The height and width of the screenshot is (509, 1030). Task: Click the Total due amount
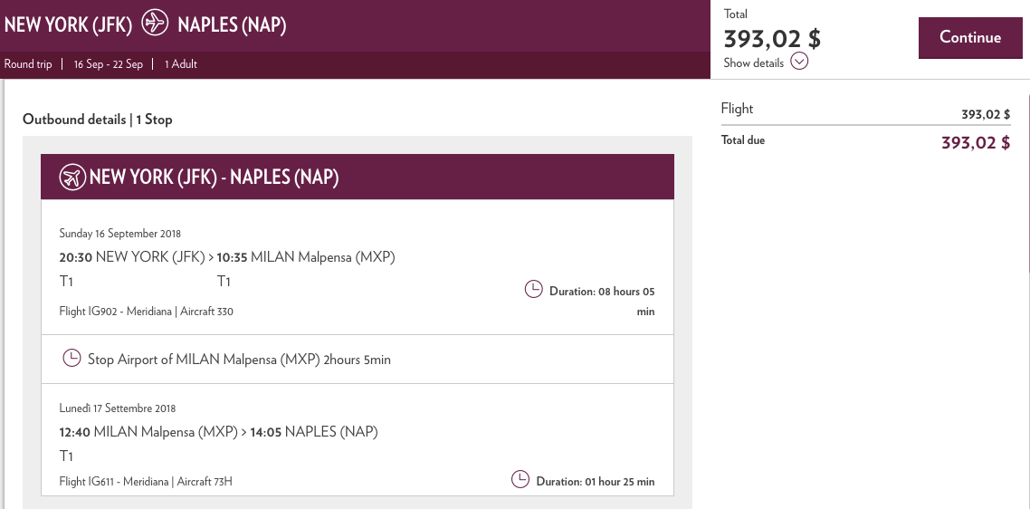point(976,143)
